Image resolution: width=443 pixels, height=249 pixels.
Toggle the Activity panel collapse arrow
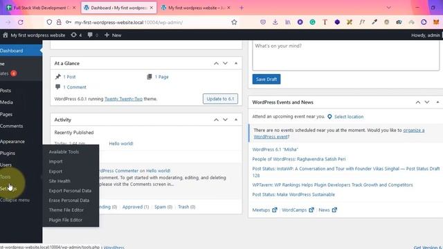point(236,120)
